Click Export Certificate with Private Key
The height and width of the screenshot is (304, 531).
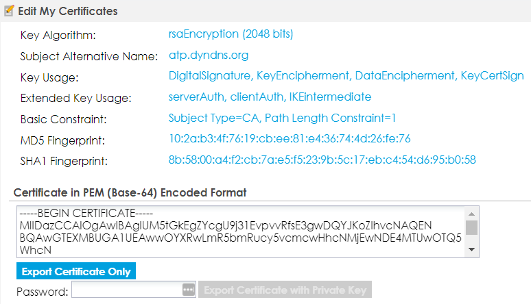[285, 290]
